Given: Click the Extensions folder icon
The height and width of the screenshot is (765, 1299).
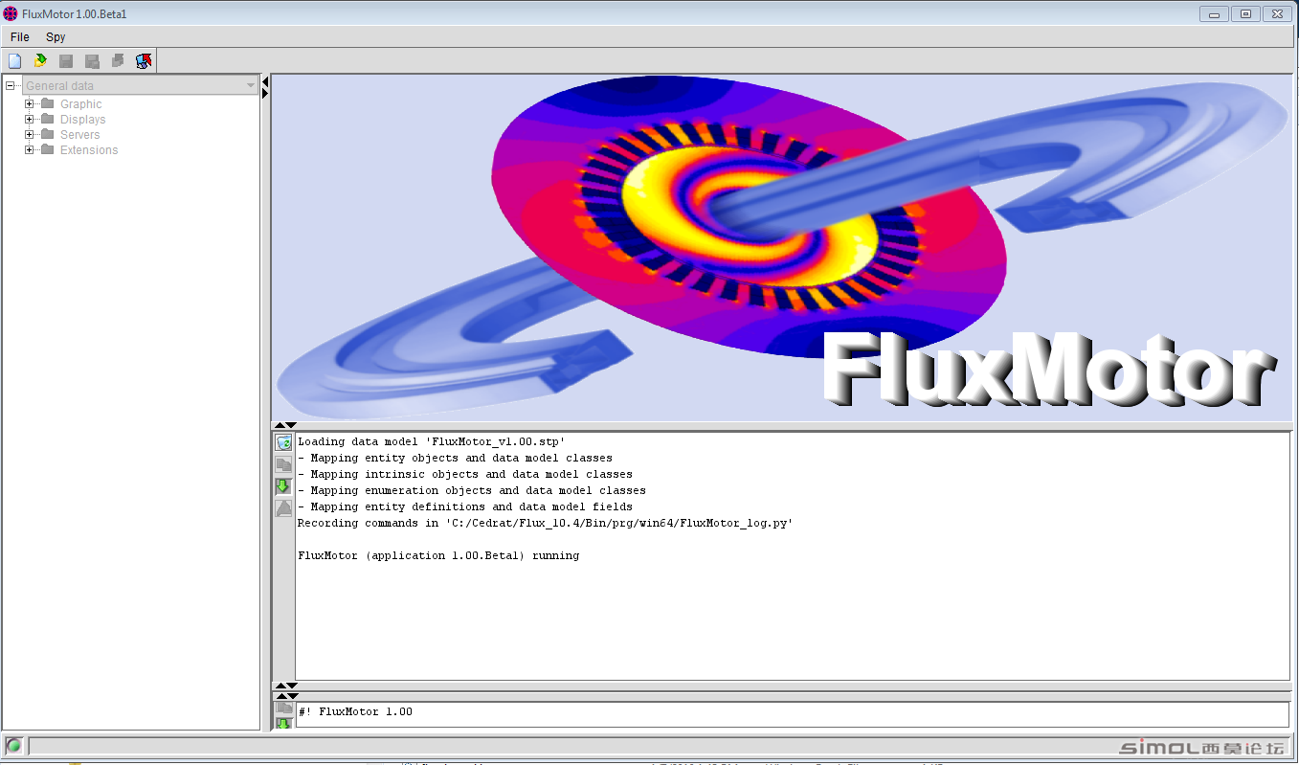Looking at the screenshot, I should tap(47, 150).
